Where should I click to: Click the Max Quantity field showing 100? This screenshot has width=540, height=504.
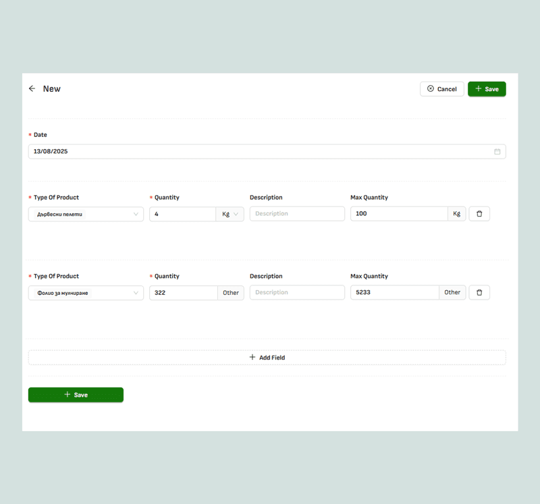[398, 214]
